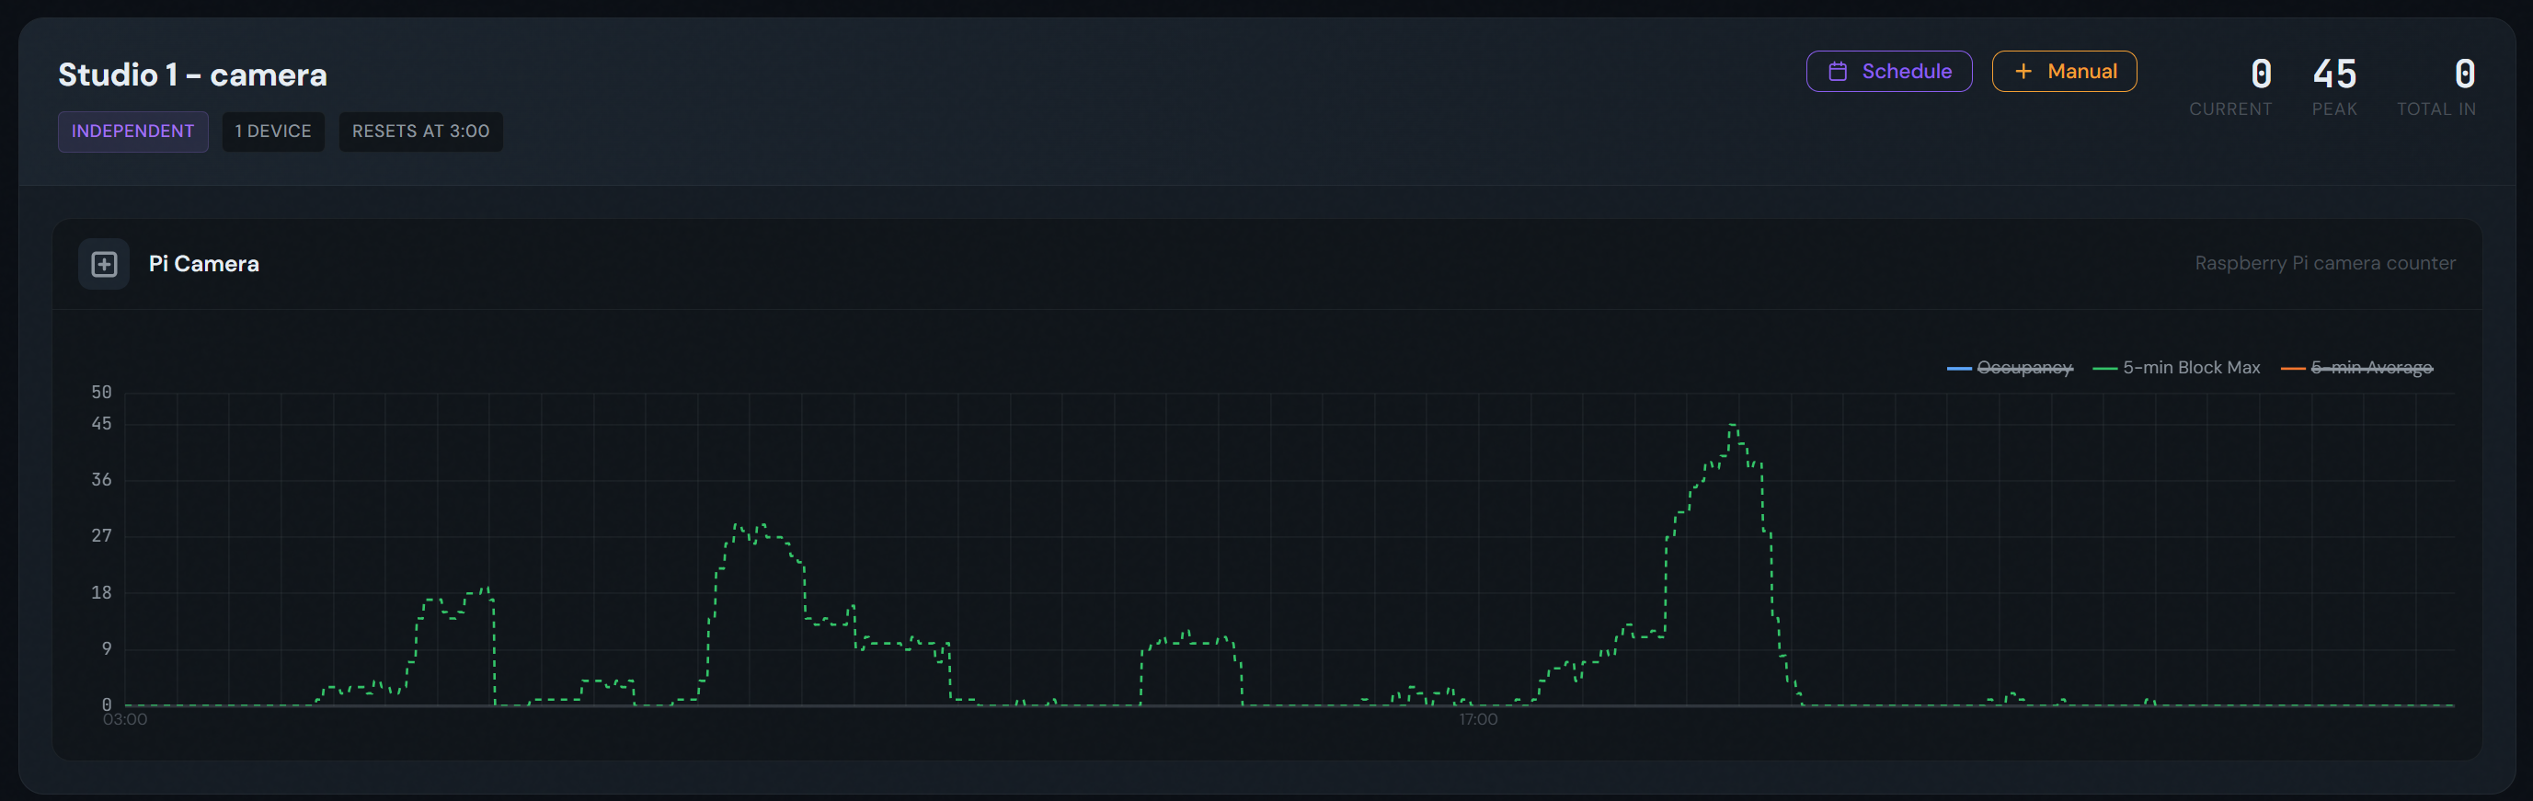Select the 1 DEVICE badge

pos(272,132)
